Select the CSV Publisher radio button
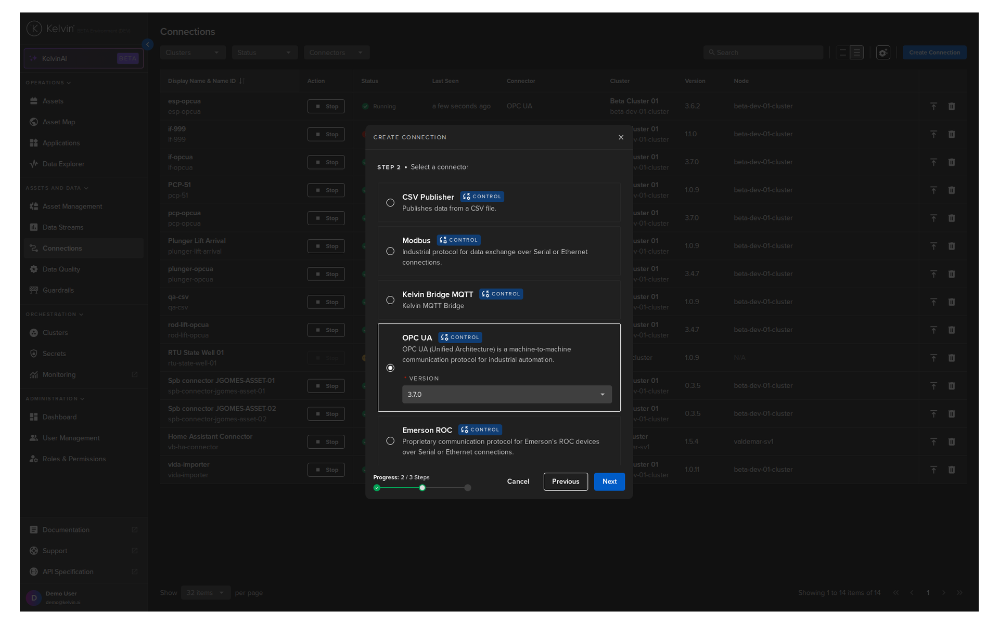The width and height of the screenshot is (999, 624). tap(390, 203)
